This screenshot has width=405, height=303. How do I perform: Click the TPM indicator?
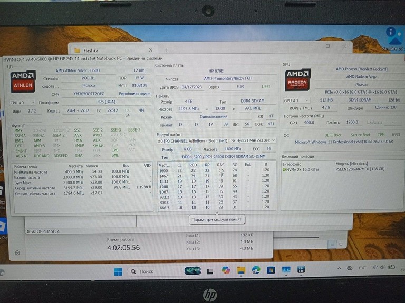pyautogui.click(x=381, y=135)
